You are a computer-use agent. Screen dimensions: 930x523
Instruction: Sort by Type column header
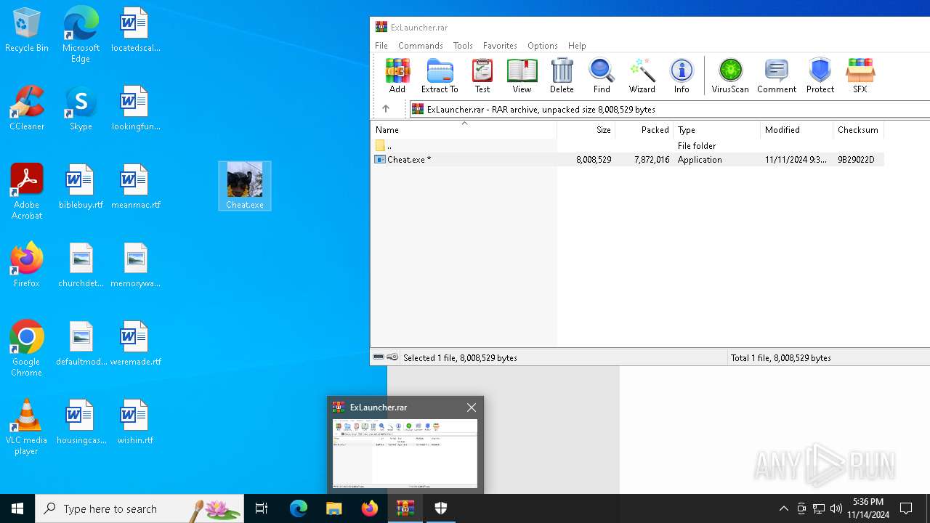[717, 130]
